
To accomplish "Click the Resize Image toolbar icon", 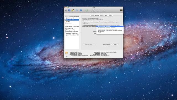I will pos(104,11).
